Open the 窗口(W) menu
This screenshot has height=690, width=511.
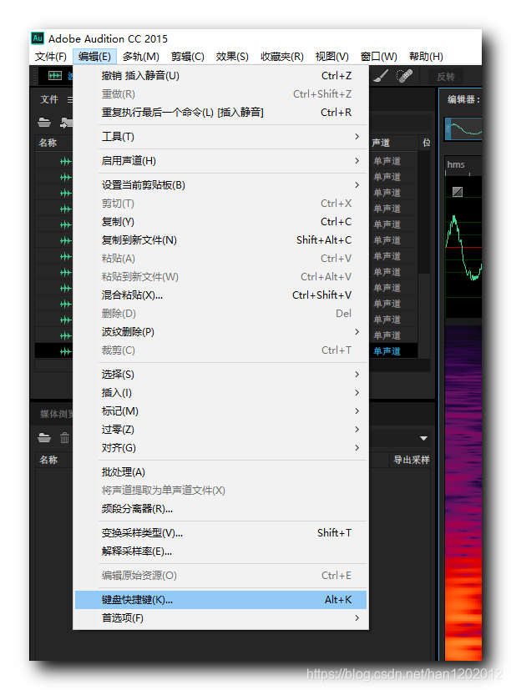pyautogui.click(x=378, y=57)
